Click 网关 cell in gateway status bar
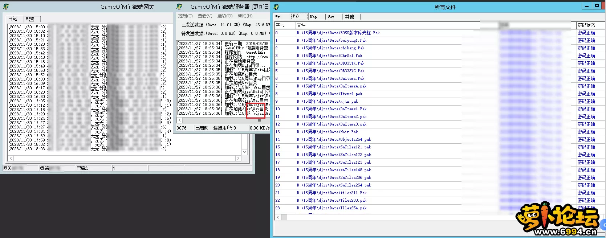Screen dimensions: 606x238 point(20,168)
